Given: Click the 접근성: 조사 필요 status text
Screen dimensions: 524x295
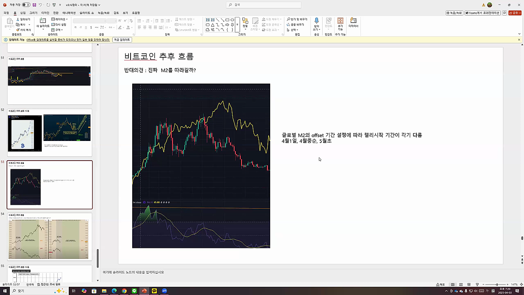Looking at the screenshot, I should 49,284.
